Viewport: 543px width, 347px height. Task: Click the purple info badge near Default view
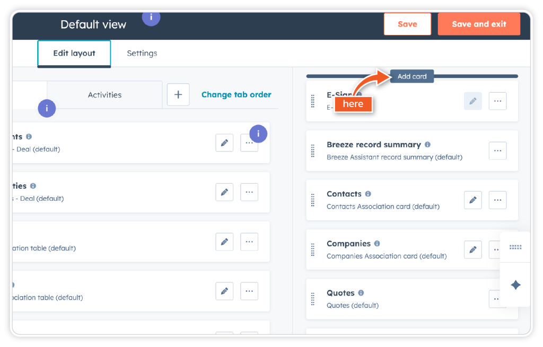point(151,17)
